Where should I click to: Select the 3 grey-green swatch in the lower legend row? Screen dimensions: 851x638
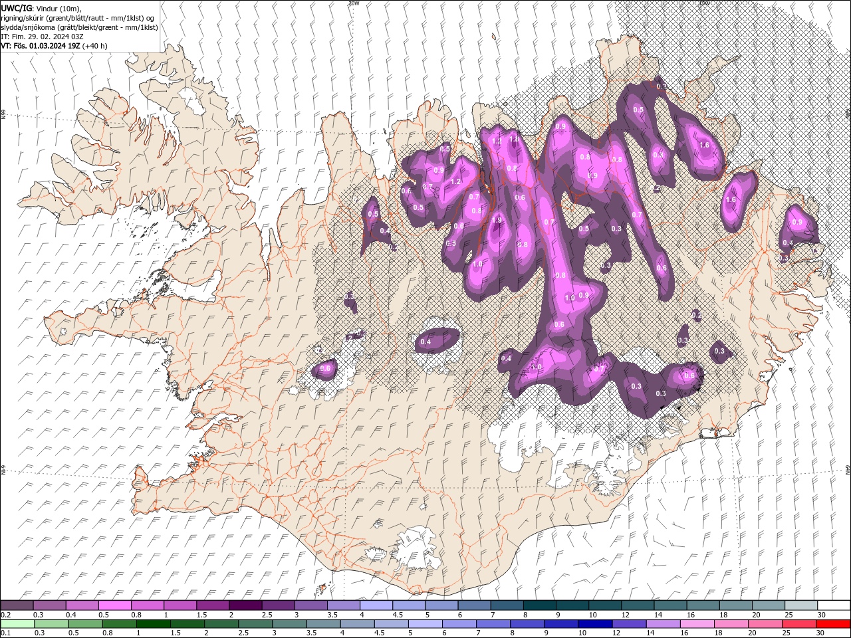pyautogui.click(x=289, y=623)
